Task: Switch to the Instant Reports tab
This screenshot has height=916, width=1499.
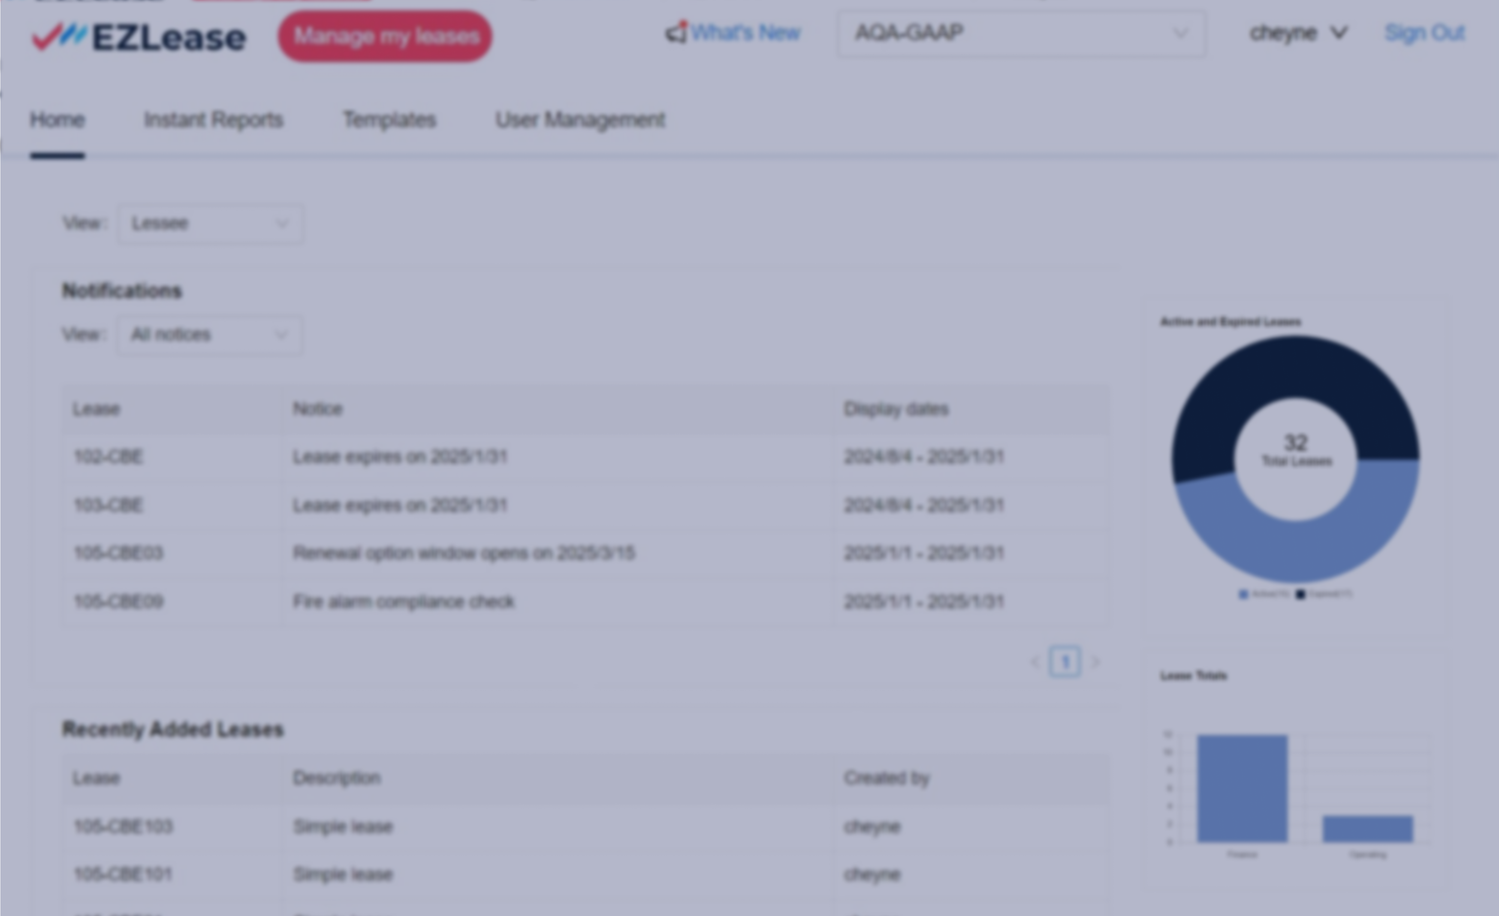Action: [x=213, y=120]
